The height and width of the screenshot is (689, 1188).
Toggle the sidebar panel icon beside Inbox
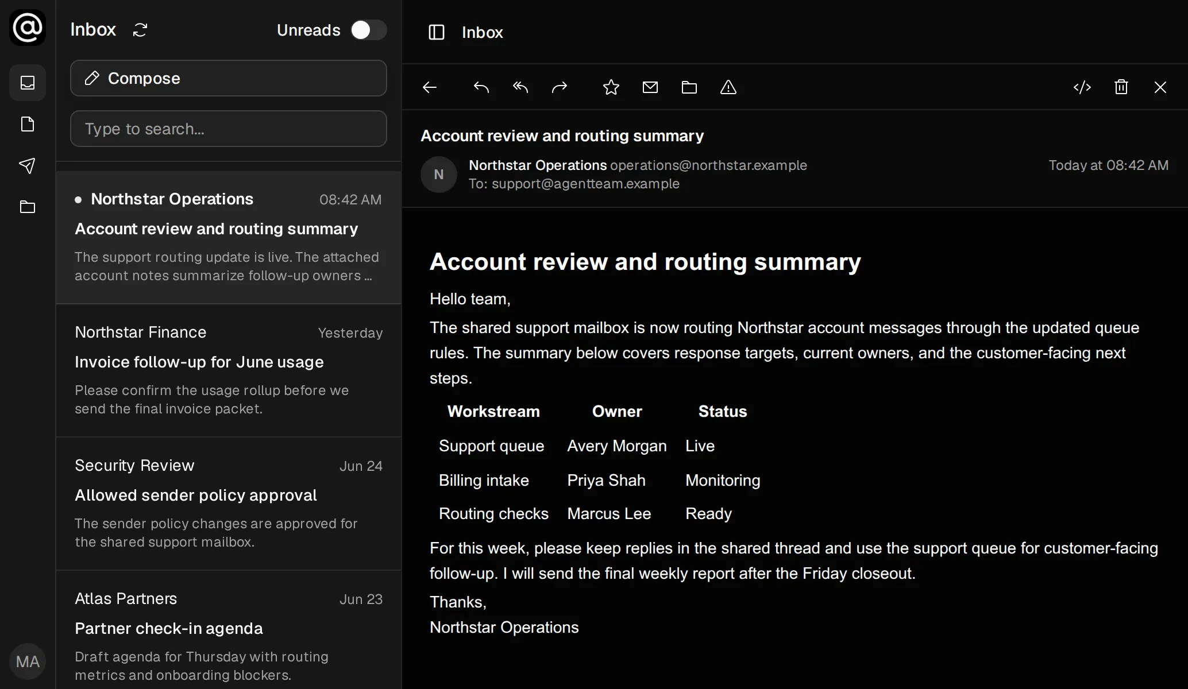(x=437, y=32)
